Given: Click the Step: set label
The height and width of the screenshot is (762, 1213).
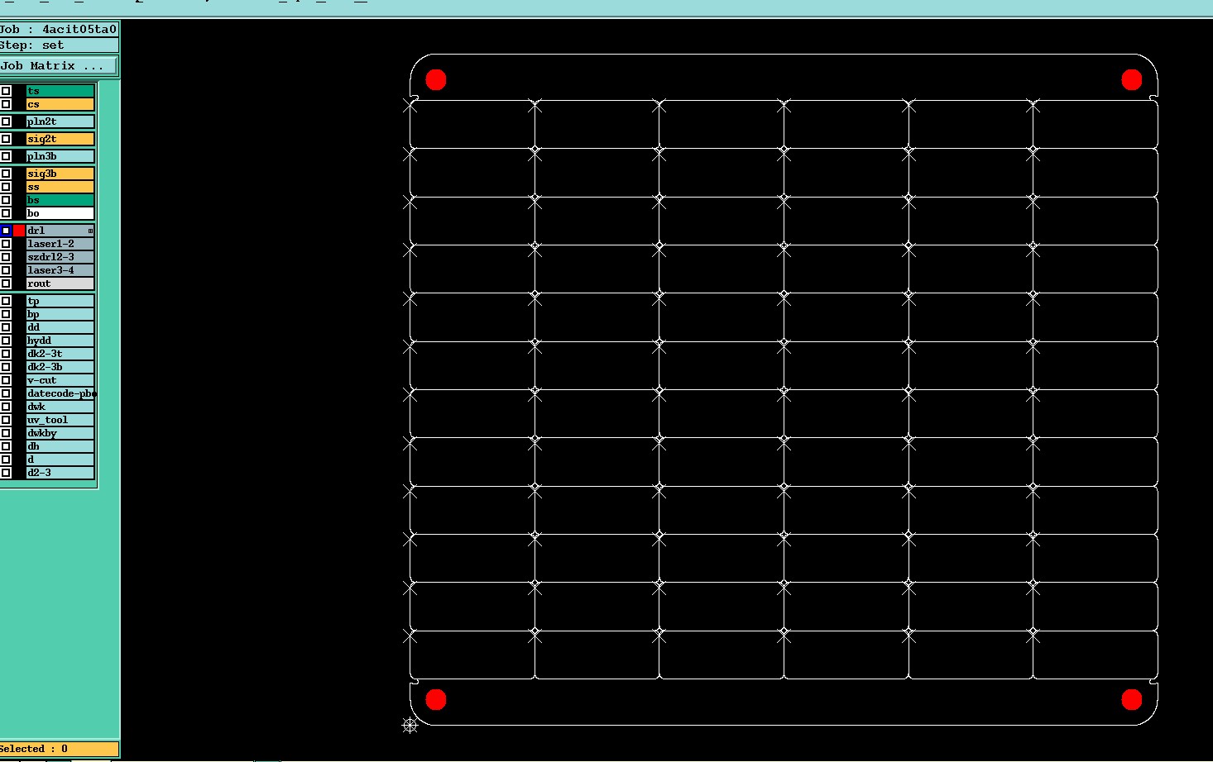Looking at the screenshot, I should tap(59, 45).
